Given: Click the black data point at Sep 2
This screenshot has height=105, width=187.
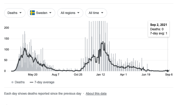Looking at the screenshot, I should pos(168,71).
